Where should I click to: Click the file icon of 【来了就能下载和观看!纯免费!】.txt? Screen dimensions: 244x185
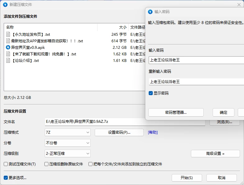pos(8,54)
